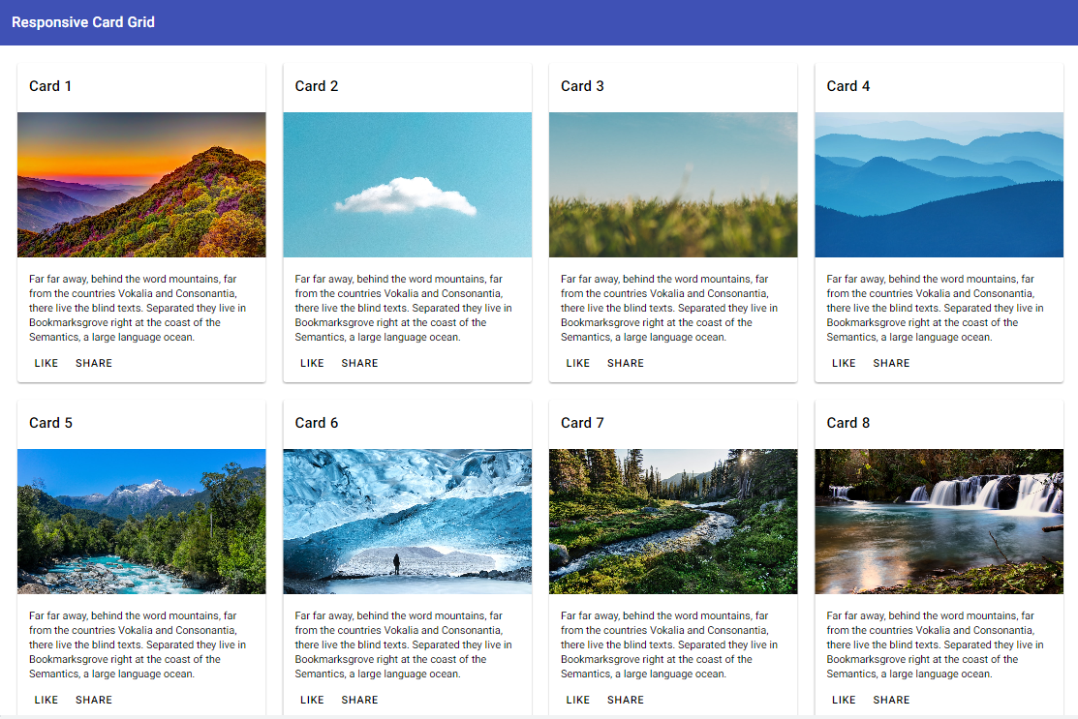Select the forest stream photo in Card 7

coord(673,522)
